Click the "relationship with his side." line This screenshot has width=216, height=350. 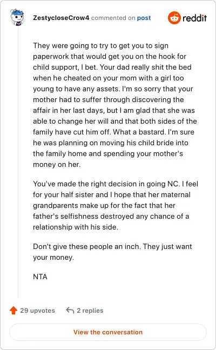point(76,227)
